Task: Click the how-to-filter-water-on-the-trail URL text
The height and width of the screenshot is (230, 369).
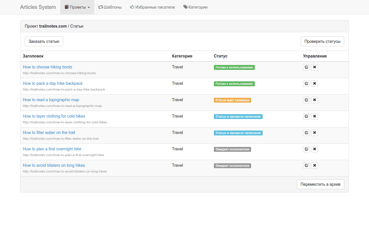Action: [61, 139]
